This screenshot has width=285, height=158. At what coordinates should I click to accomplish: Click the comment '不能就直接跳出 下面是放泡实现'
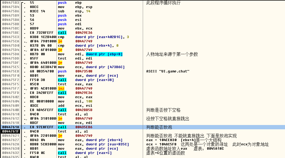(x=205, y=136)
